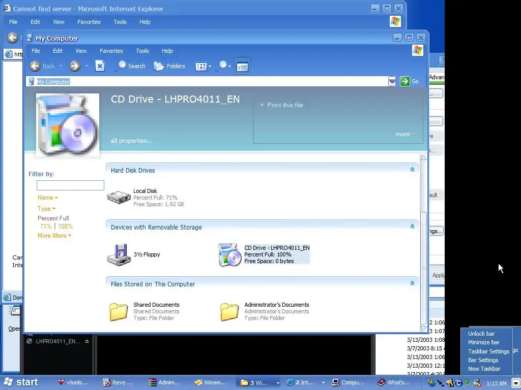Open File menu in My Computer window
Screen dimensions: 521x390
tap(36, 51)
